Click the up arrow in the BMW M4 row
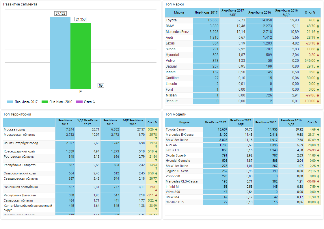The image size is (324, 229). [318, 197]
